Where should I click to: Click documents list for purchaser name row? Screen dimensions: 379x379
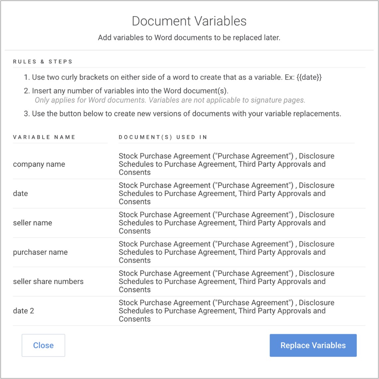[x=226, y=252]
